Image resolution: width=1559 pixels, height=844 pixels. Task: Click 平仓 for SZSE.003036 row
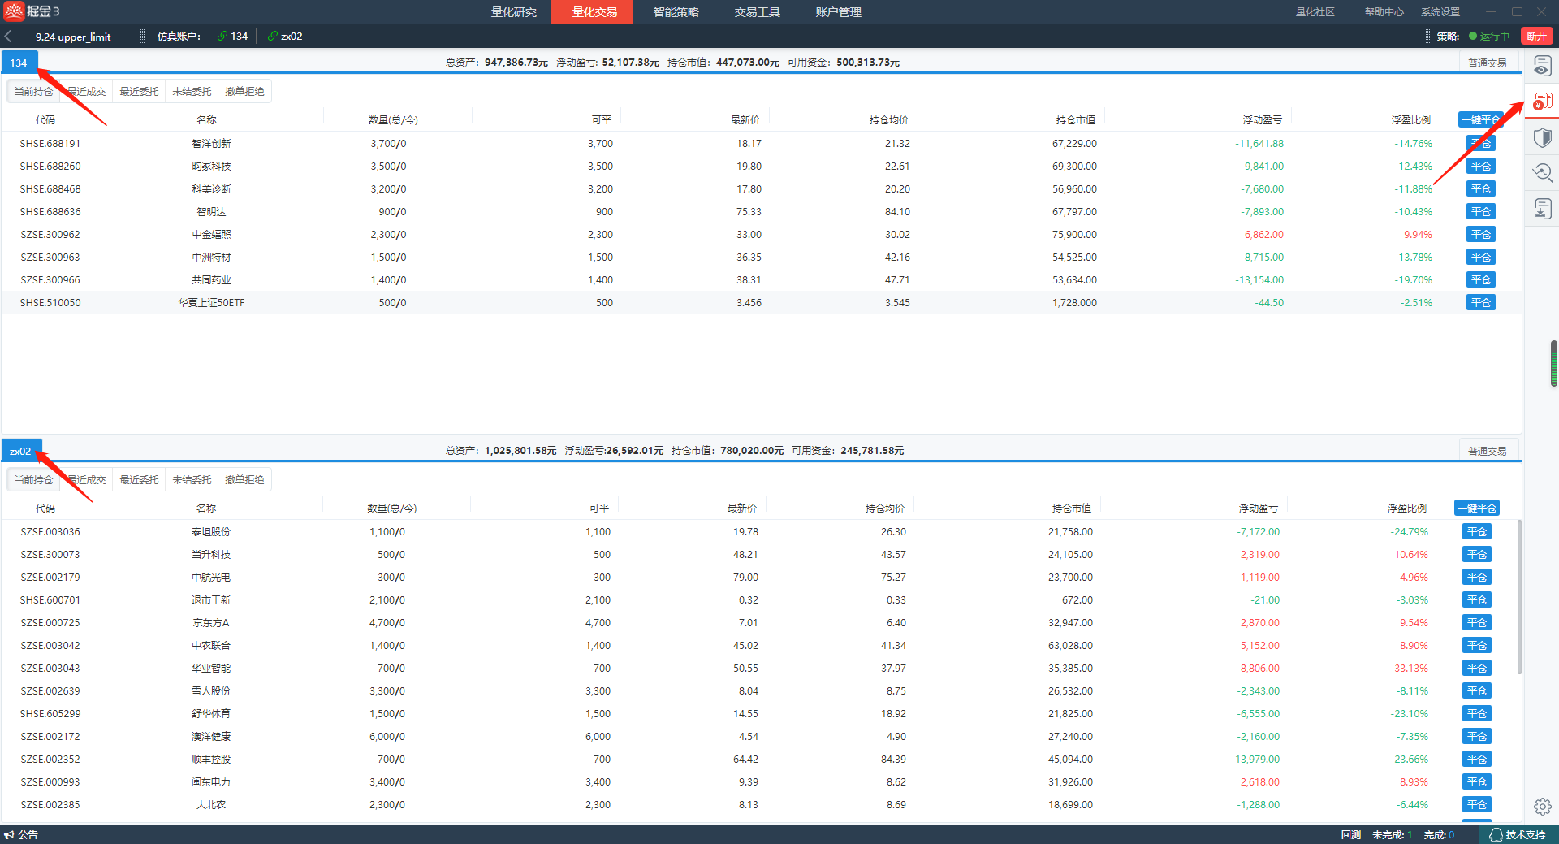pyautogui.click(x=1476, y=532)
